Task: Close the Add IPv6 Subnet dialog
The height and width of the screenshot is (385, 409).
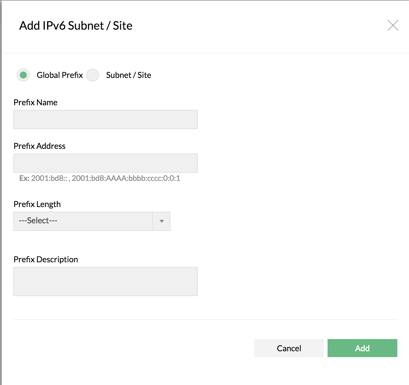Action: pyautogui.click(x=393, y=26)
